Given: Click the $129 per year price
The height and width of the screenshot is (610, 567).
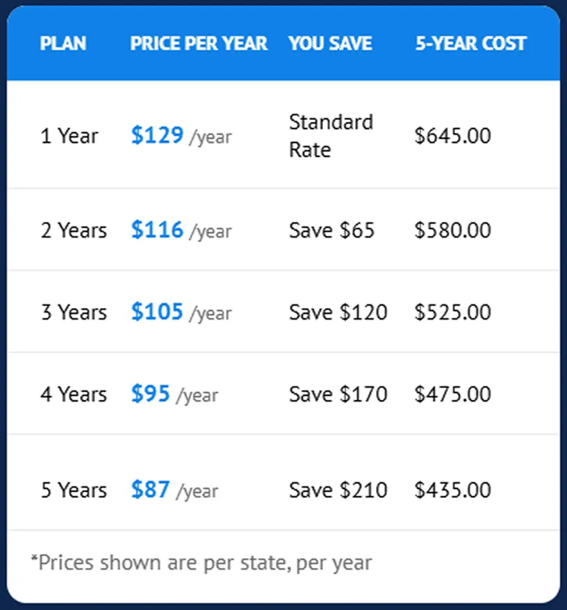Looking at the screenshot, I should click(181, 135).
